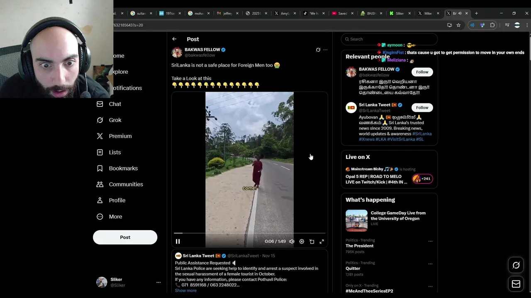531x298 pixels.
Task: Open floating Messages envelope button
Action: click(x=516, y=284)
